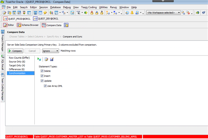Click Commit icon with red down arrow

[x=92, y=13]
